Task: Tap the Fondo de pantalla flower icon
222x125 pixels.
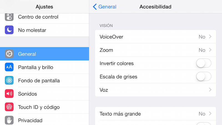Action: (x=9, y=80)
